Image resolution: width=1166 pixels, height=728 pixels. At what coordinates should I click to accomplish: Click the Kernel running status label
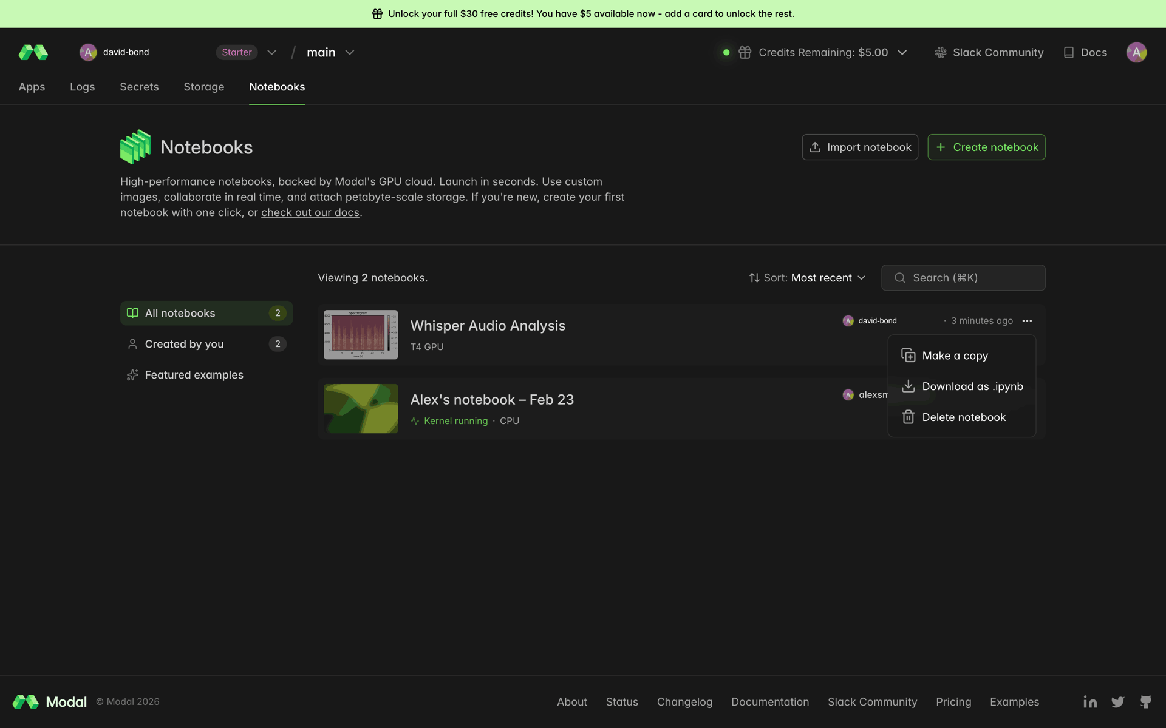(x=455, y=420)
